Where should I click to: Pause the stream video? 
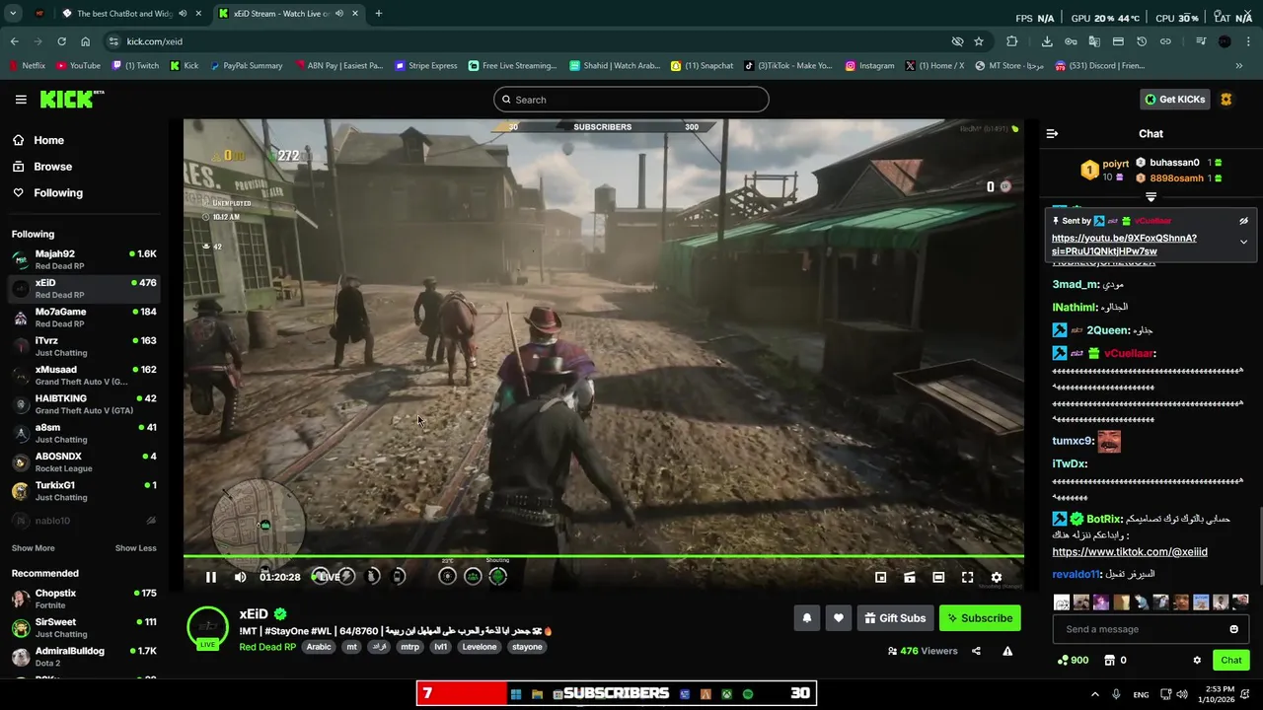210,577
